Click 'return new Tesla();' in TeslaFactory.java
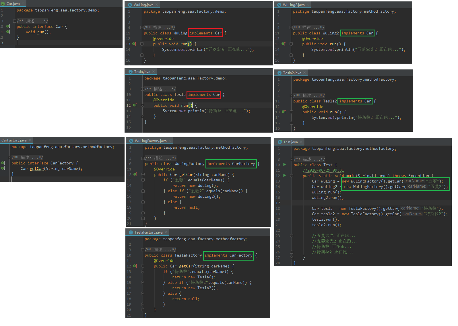The height and width of the screenshot is (326, 458). click(x=194, y=277)
